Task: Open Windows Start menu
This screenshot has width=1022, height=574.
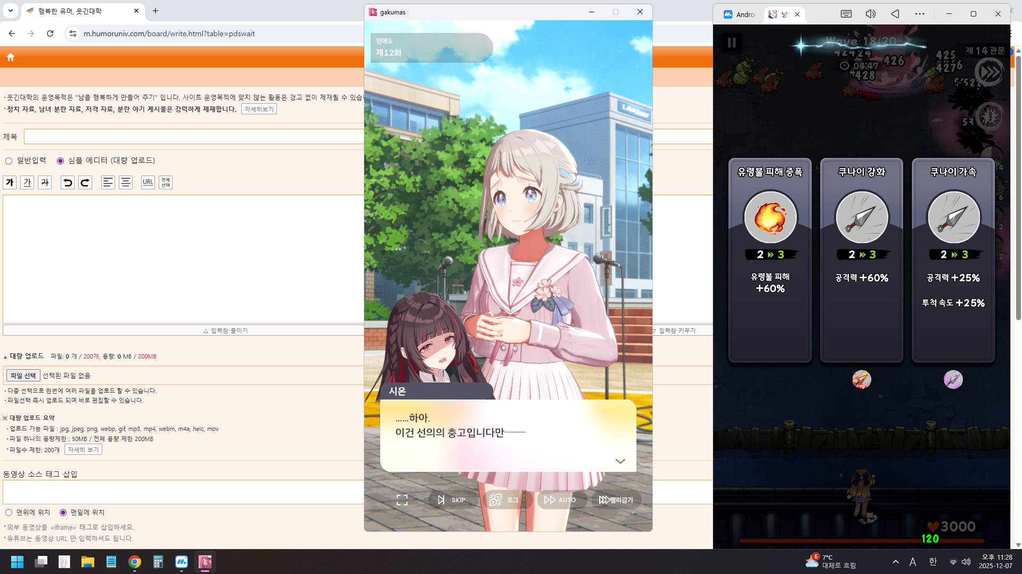Action: (x=17, y=562)
